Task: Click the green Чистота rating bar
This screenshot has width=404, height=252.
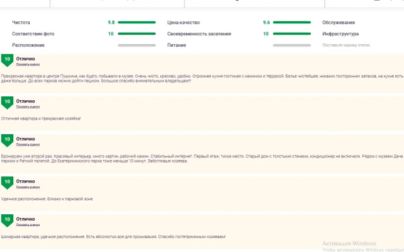Action: 137,23
